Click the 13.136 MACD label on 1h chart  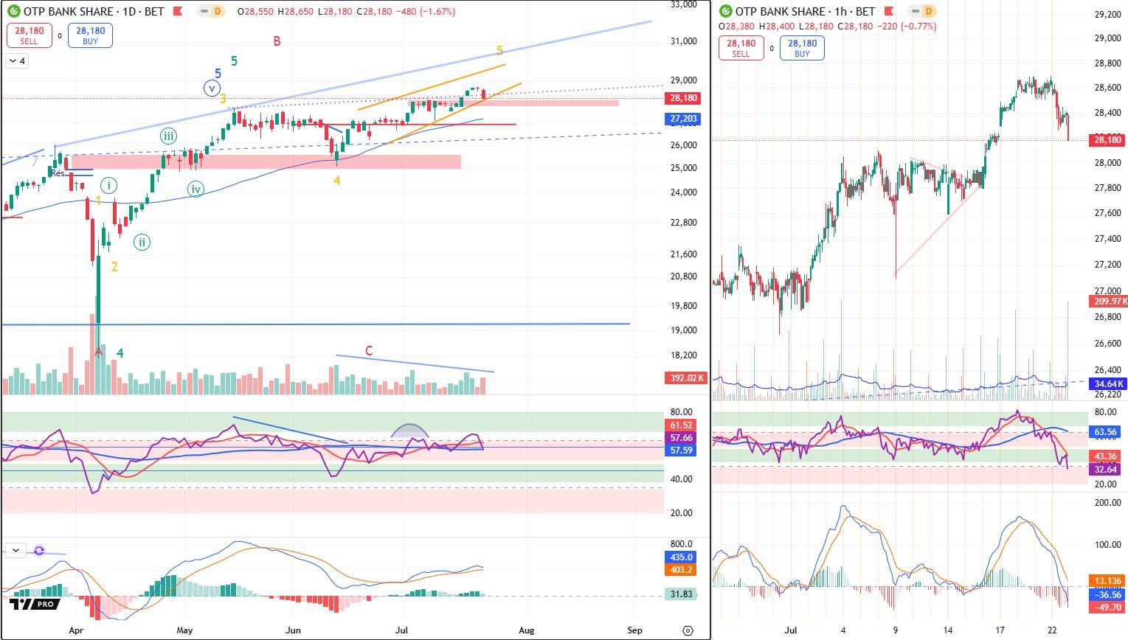(1108, 581)
